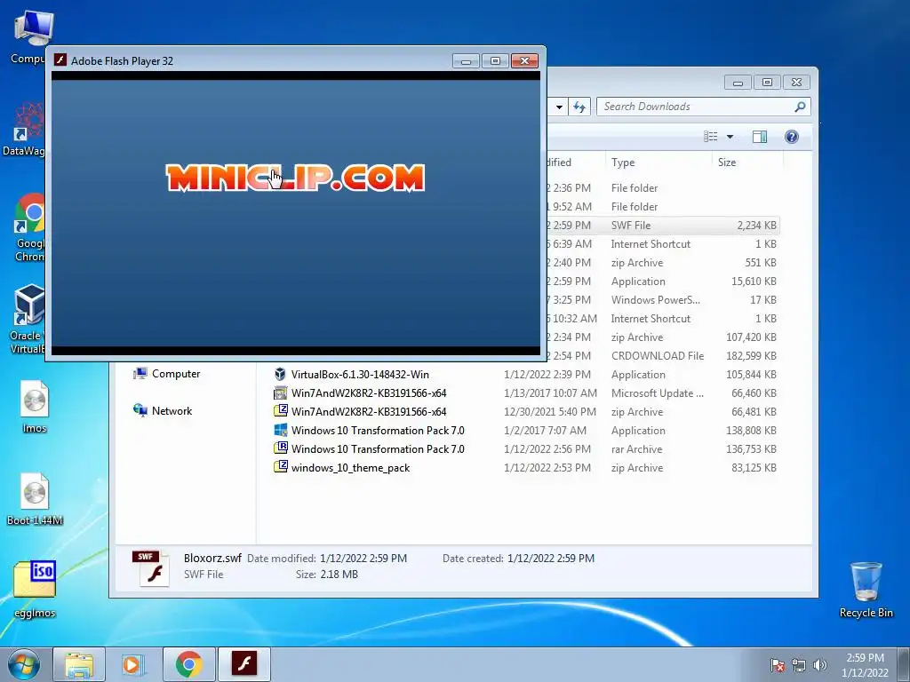The image size is (910, 682).
Task: Click the Windows Media Player taskbar icon
Action: coord(133,664)
